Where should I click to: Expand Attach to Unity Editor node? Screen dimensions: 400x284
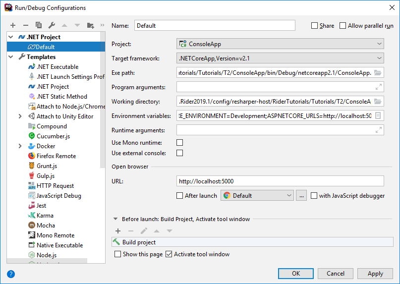tap(20, 116)
